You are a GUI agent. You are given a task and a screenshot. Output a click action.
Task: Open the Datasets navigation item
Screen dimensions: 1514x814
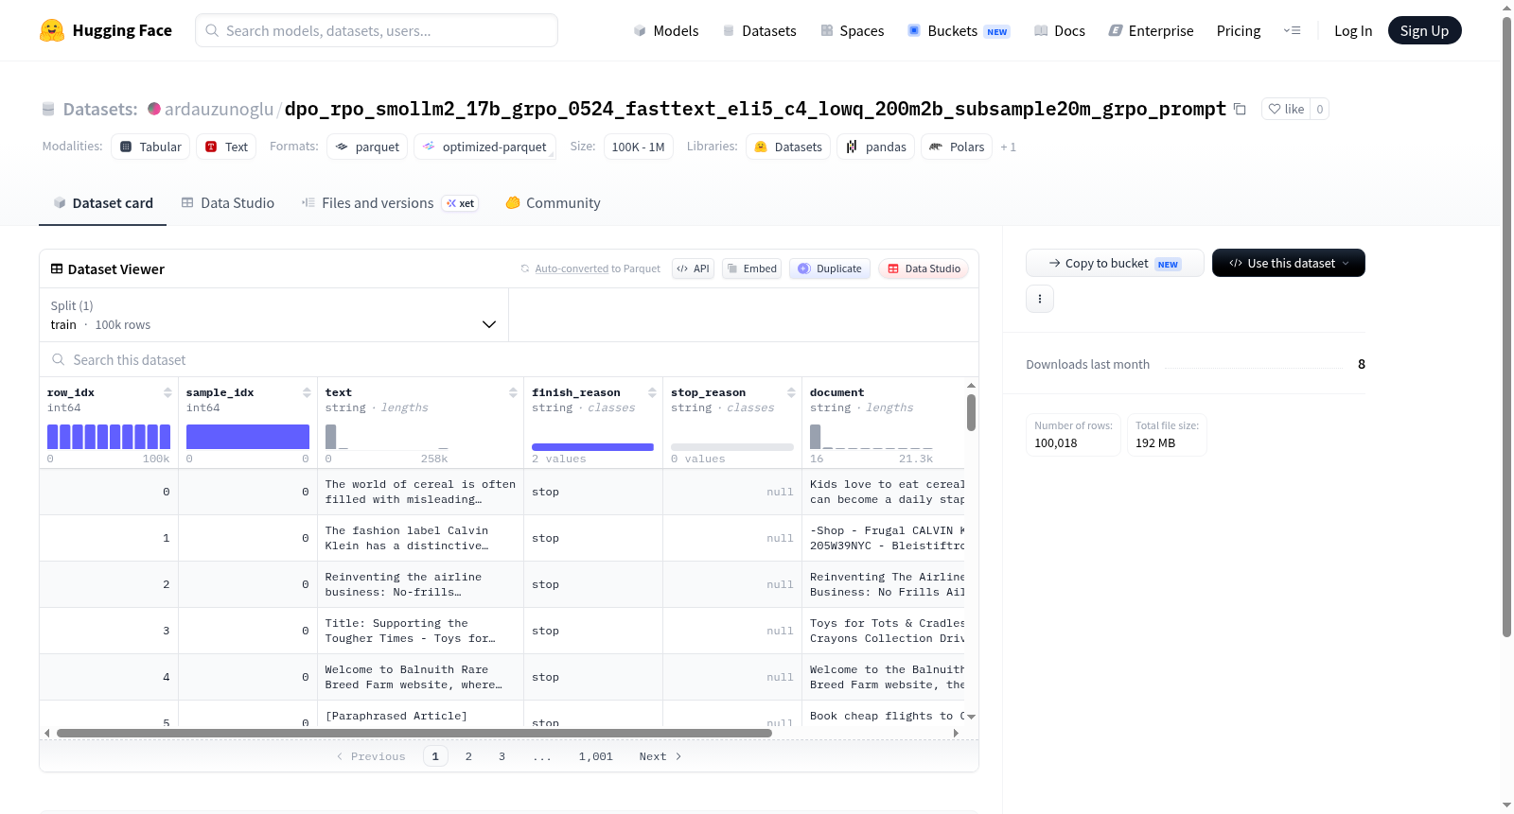pos(759,30)
